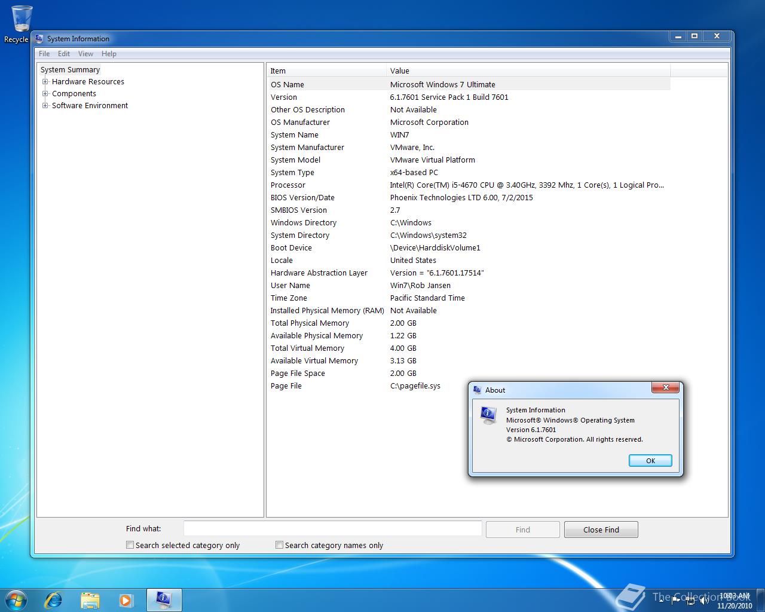This screenshot has height=612, width=765.
Task: Maximize the System Information window
Action: point(694,36)
